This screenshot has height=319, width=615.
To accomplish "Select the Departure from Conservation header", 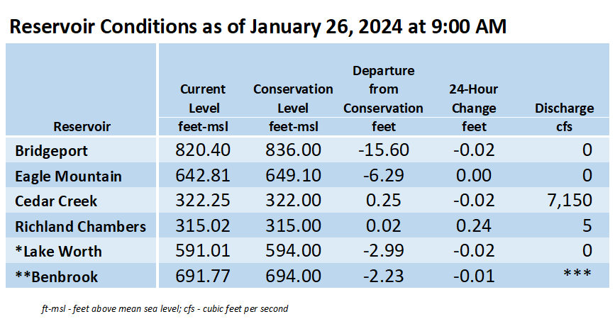I will (383, 89).
